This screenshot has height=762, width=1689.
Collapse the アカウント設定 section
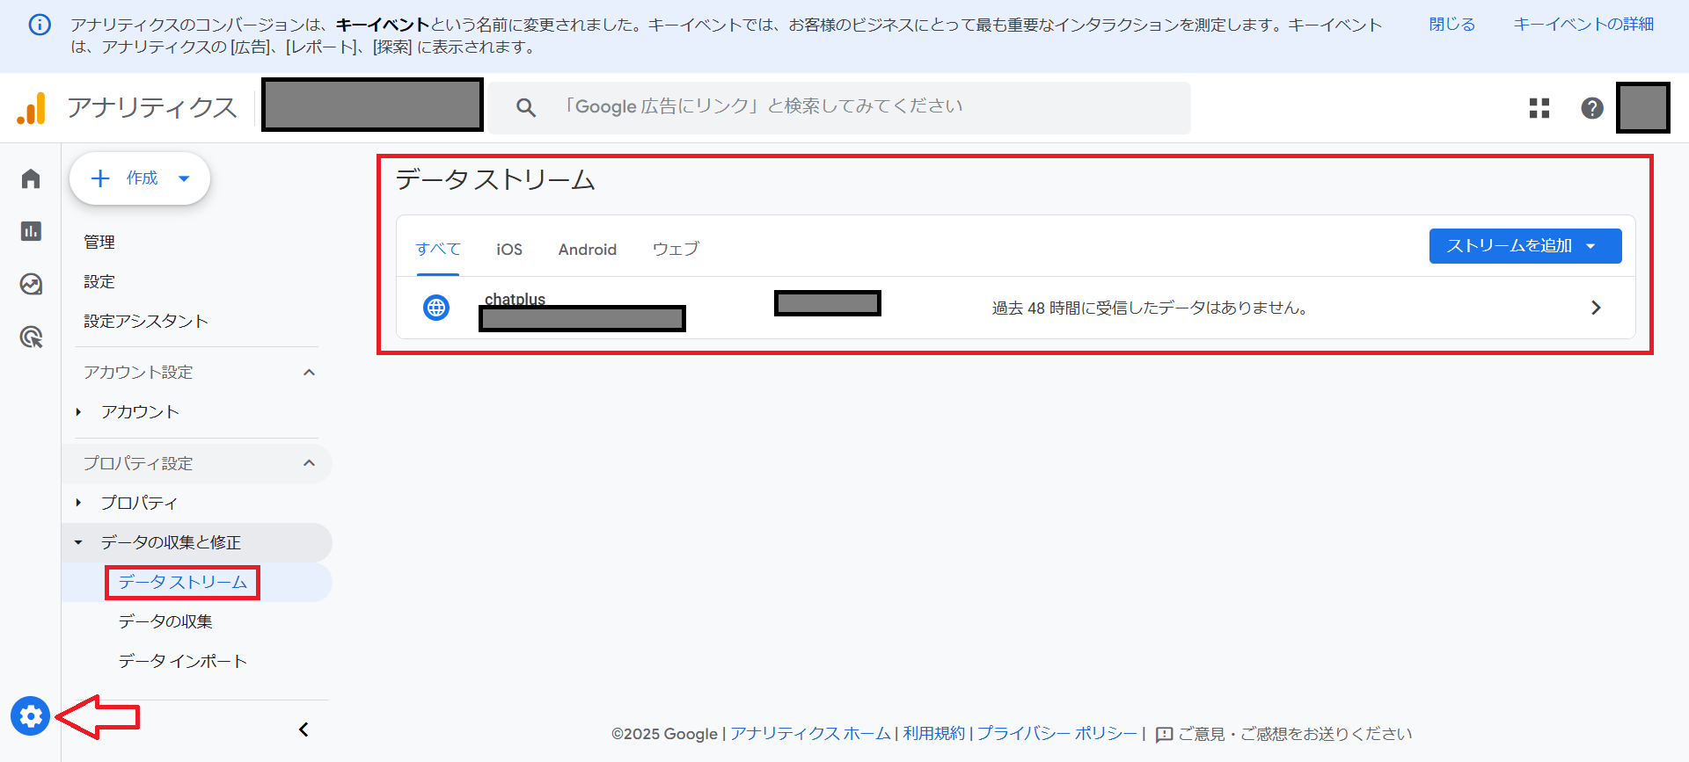click(x=309, y=373)
